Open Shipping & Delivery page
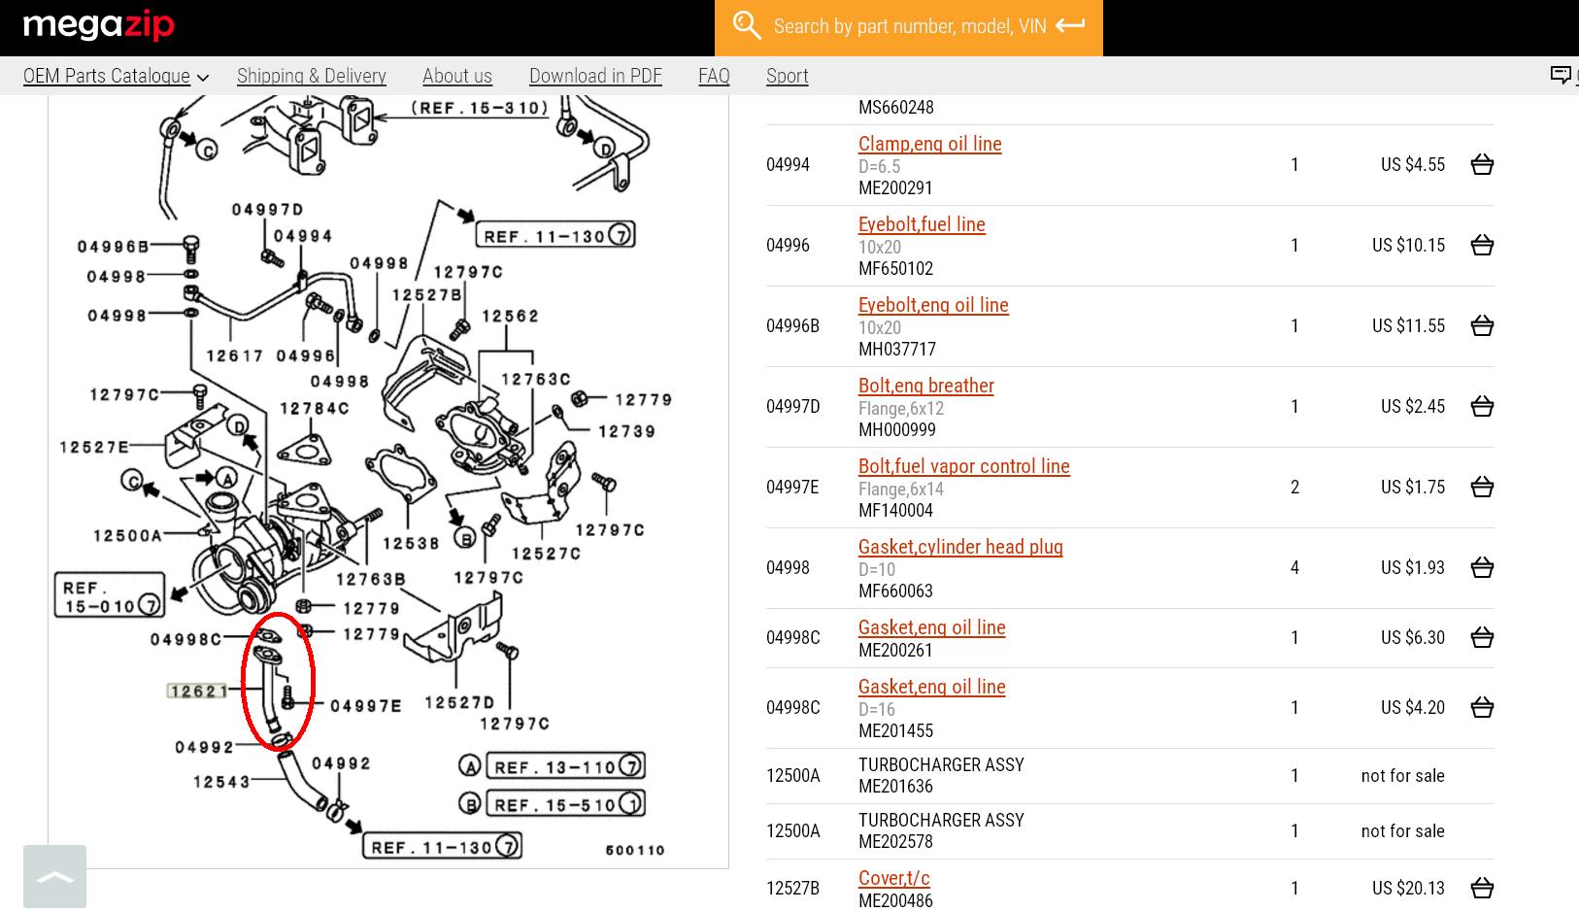 click(311, 76)
